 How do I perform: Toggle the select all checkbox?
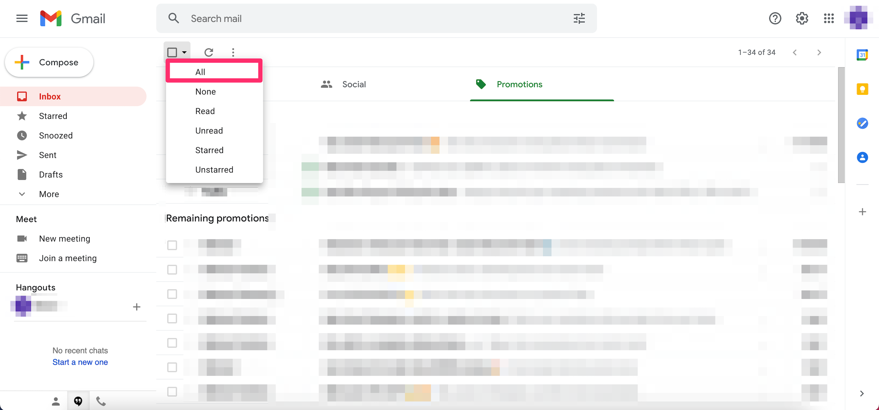pyautogui.click(x=172, y=52)
